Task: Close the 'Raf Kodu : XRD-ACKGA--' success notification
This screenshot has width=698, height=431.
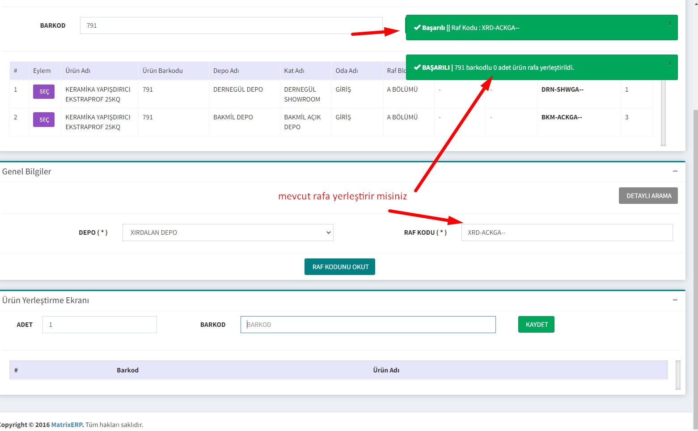Action: [x=669, y=24]
